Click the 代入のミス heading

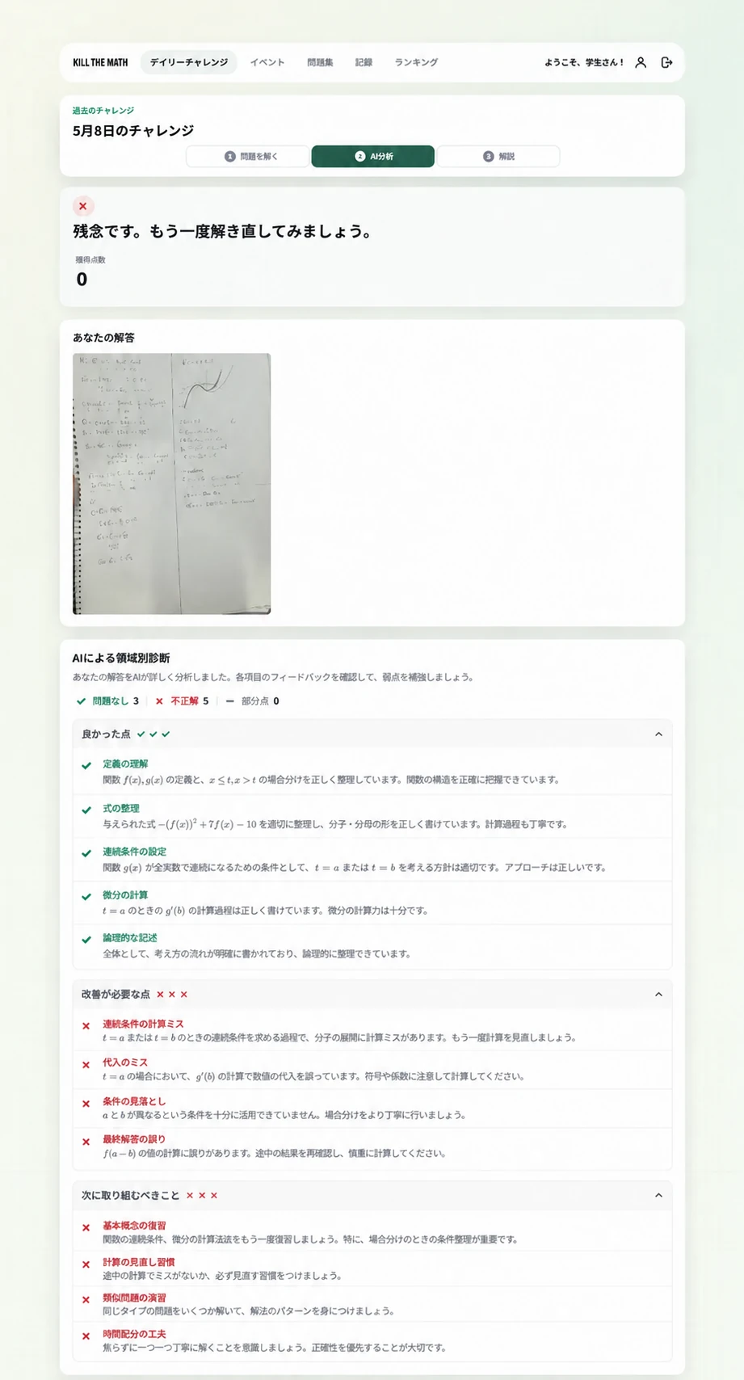(125, 1062)
